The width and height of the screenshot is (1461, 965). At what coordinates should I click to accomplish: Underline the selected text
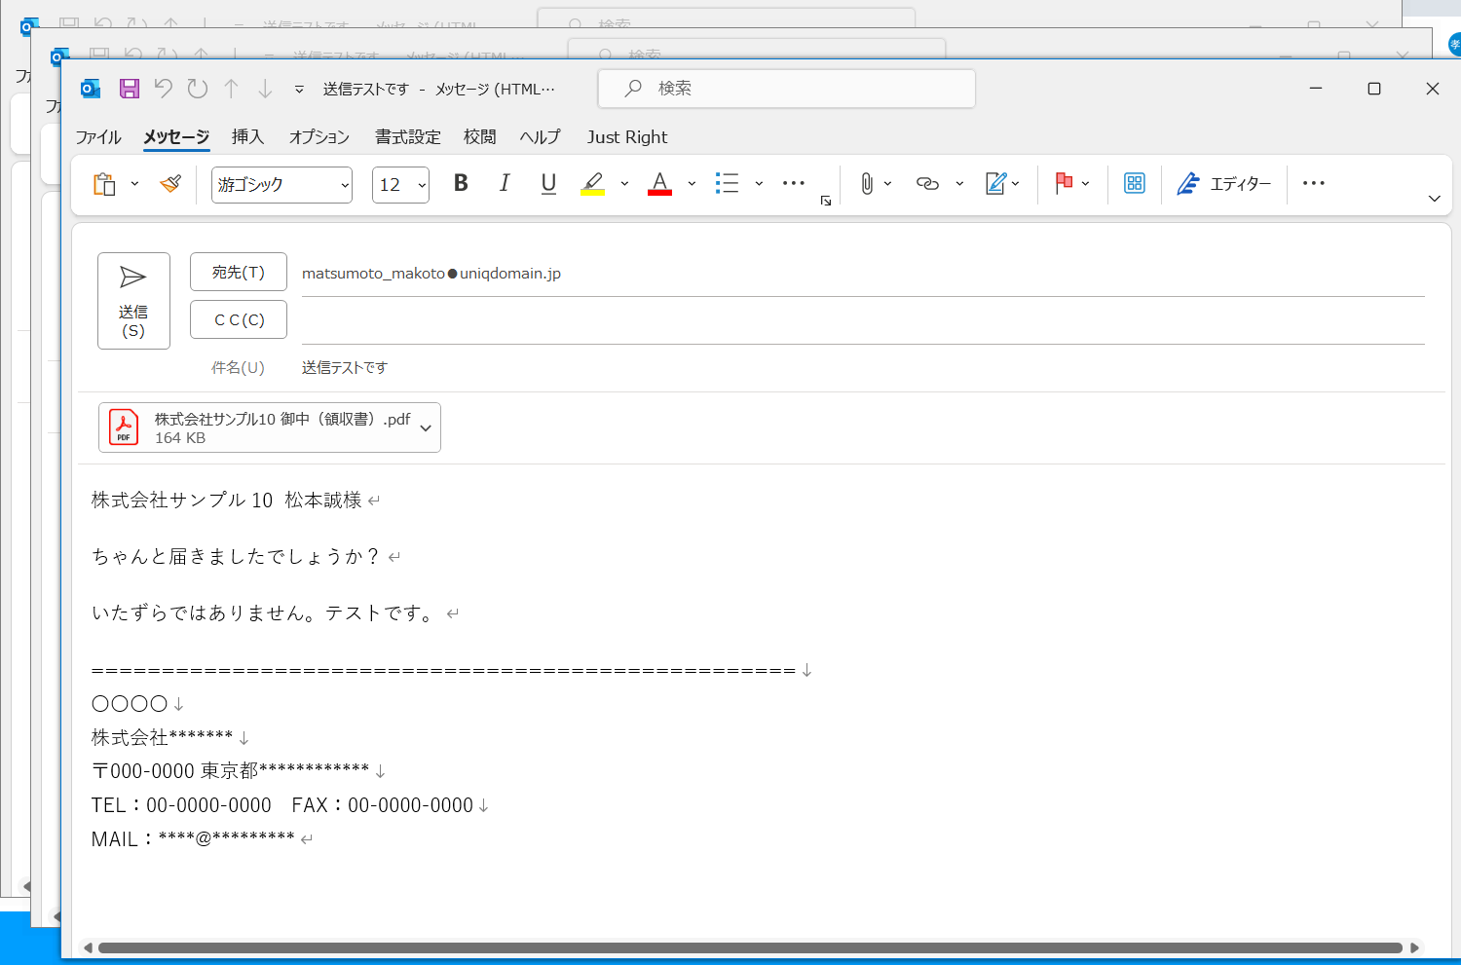[x=547, y=183]
